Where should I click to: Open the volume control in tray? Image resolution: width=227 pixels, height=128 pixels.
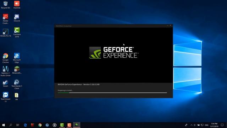click(x=195, y=125)
